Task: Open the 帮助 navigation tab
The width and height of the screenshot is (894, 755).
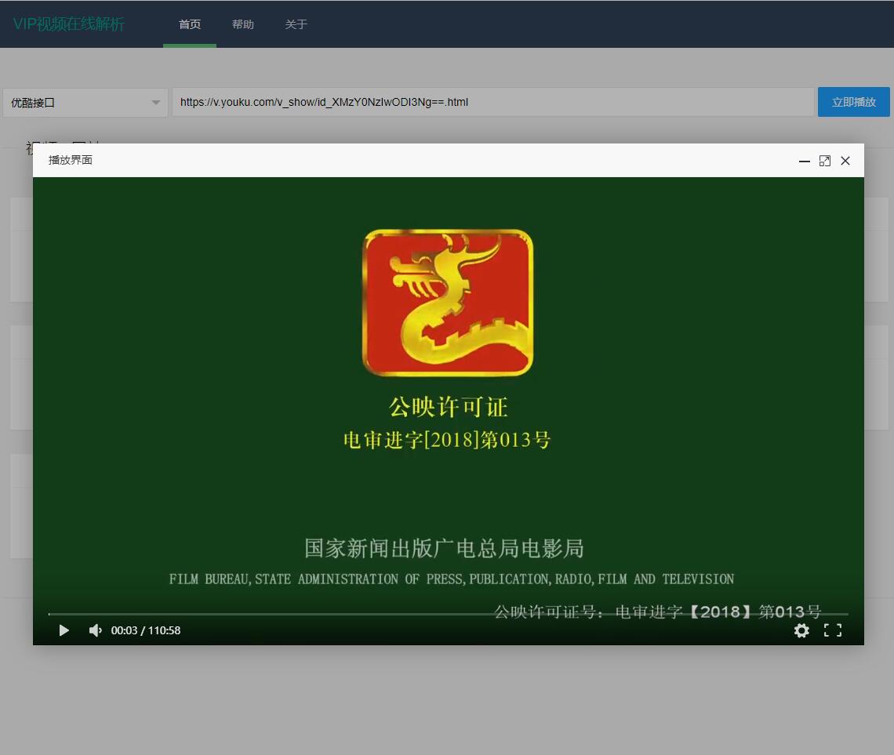Action: pyautogui.click(x=243, y=24)
